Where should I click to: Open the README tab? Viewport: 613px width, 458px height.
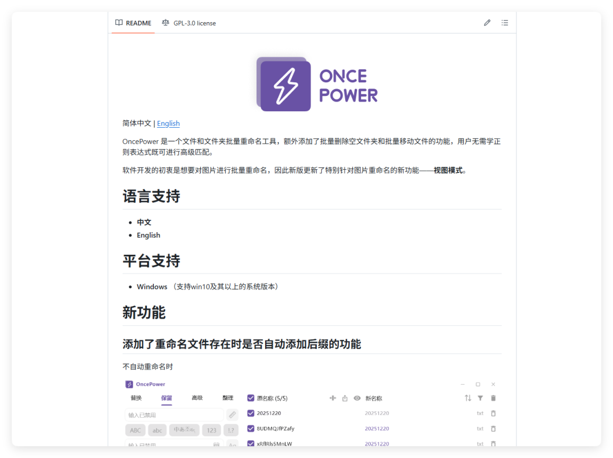tap(133, 23)
